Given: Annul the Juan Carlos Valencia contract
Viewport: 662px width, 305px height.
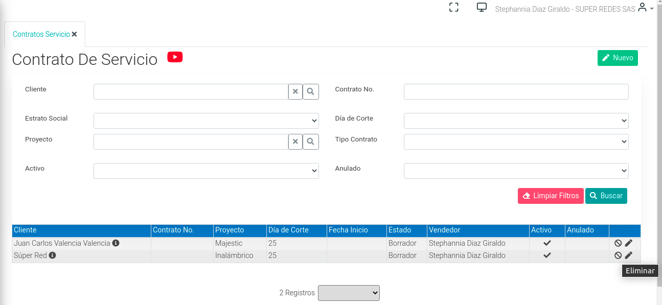Looking at the screenshot, I should click(618, 243).
